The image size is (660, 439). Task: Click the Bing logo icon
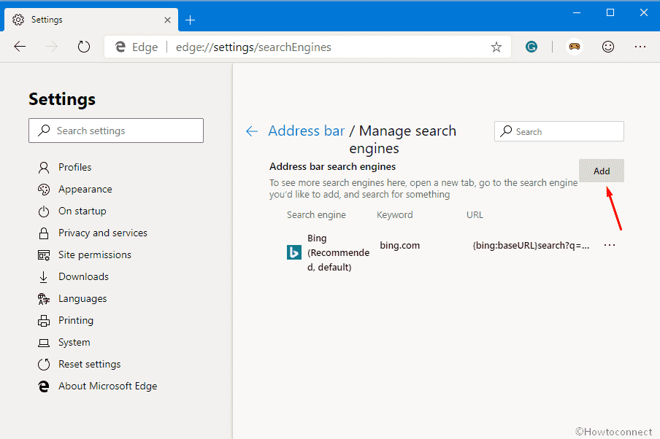click(293, 252)
